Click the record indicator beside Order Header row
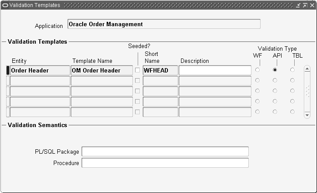 tap(8, 70)
